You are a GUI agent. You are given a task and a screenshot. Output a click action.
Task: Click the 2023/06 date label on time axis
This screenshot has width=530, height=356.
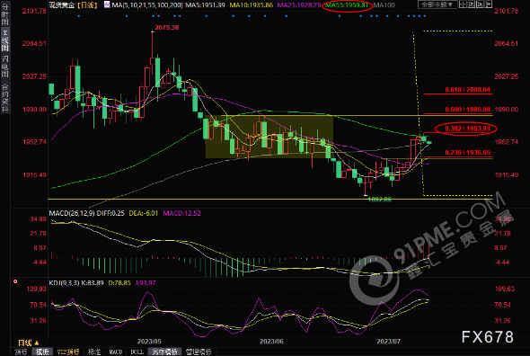pos(271,342)
